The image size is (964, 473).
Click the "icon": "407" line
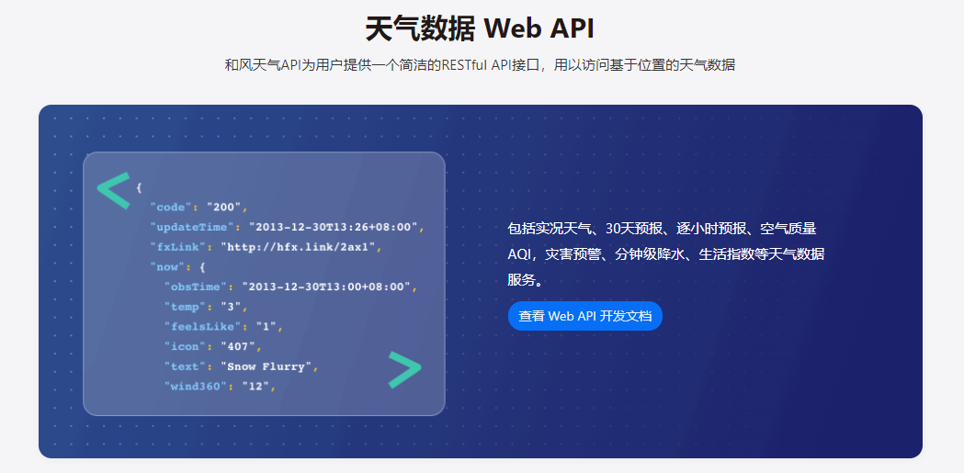coord(212,346)
